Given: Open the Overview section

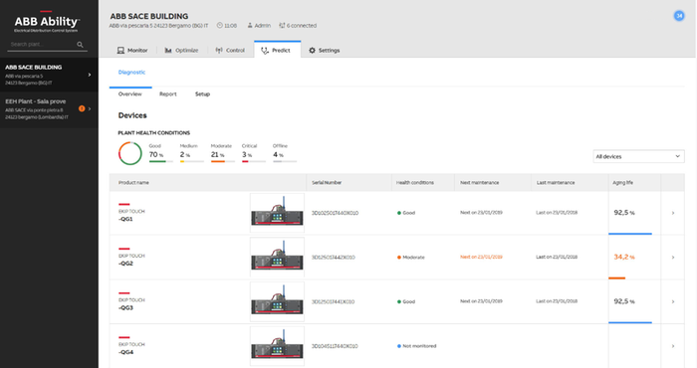Looking at the screenshot, I should pyautogui.click(x=129, y=94).
